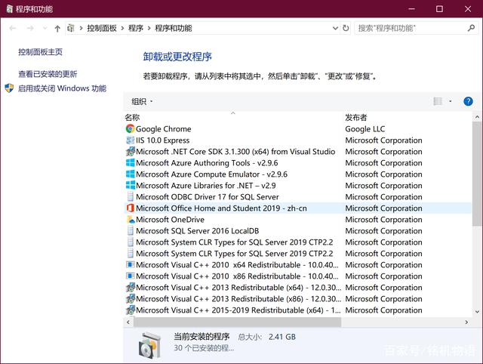Screen dimensions: 483x364
Task: Open 控制面板主页 link
Action: coord(40,52)
